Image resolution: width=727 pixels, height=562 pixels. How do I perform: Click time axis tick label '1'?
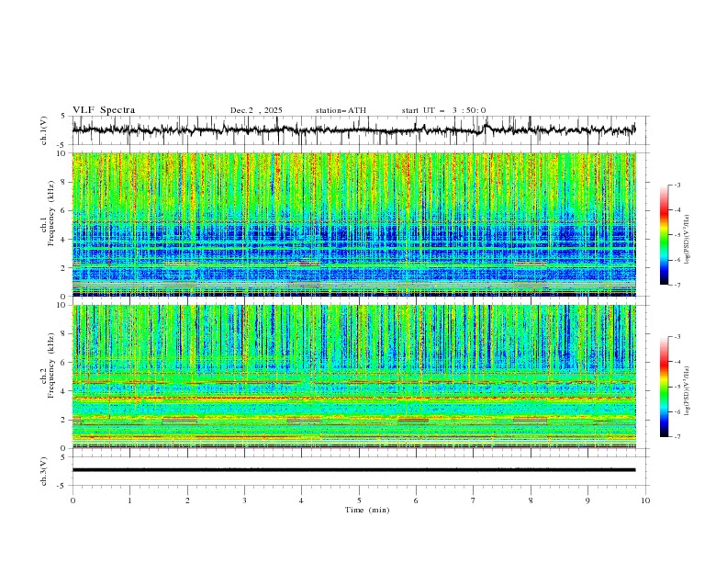pyautogui.click(x=129, y=500)
